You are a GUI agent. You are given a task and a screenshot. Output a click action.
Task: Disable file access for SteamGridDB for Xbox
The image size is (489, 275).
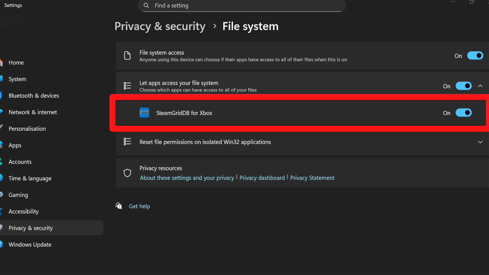point(464,113)
